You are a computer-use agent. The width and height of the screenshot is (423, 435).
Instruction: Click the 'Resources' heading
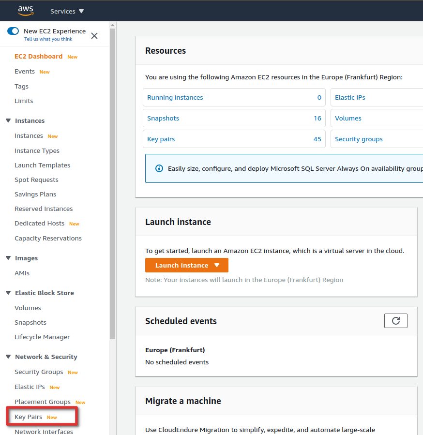166,51
